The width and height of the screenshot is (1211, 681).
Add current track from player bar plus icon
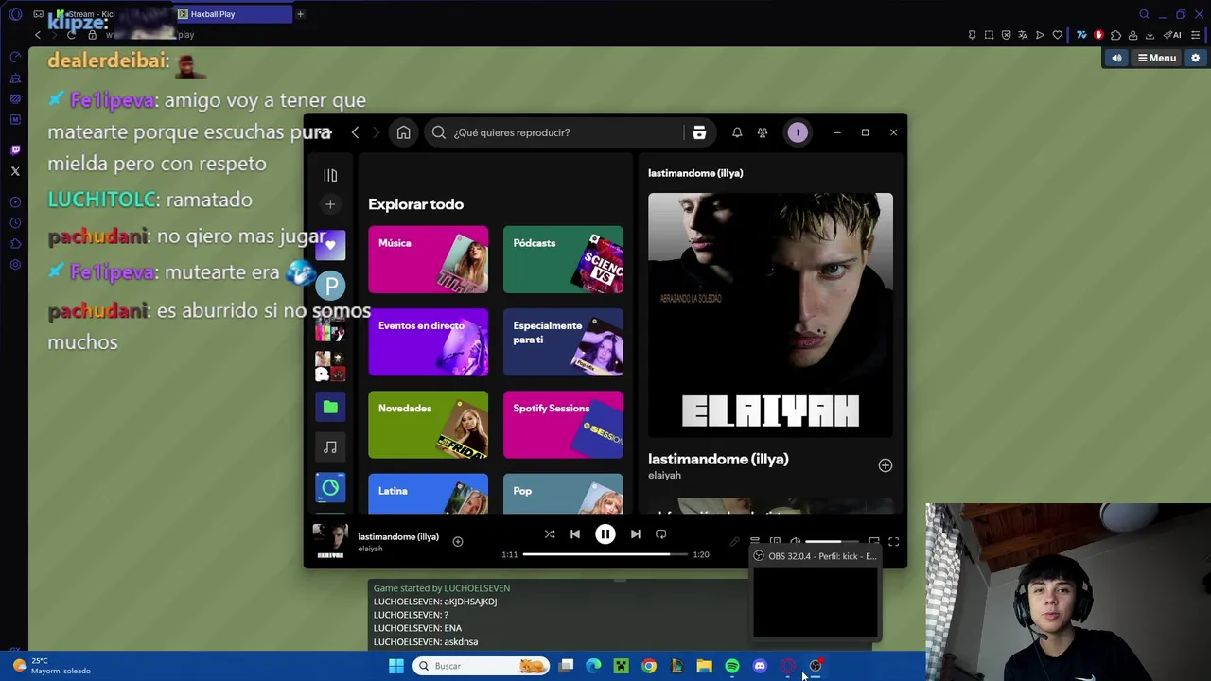458,541
